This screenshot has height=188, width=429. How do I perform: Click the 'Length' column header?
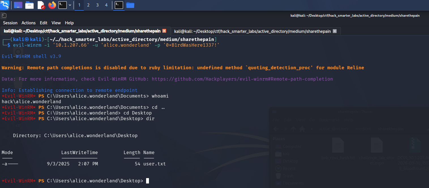click(132, 152)
